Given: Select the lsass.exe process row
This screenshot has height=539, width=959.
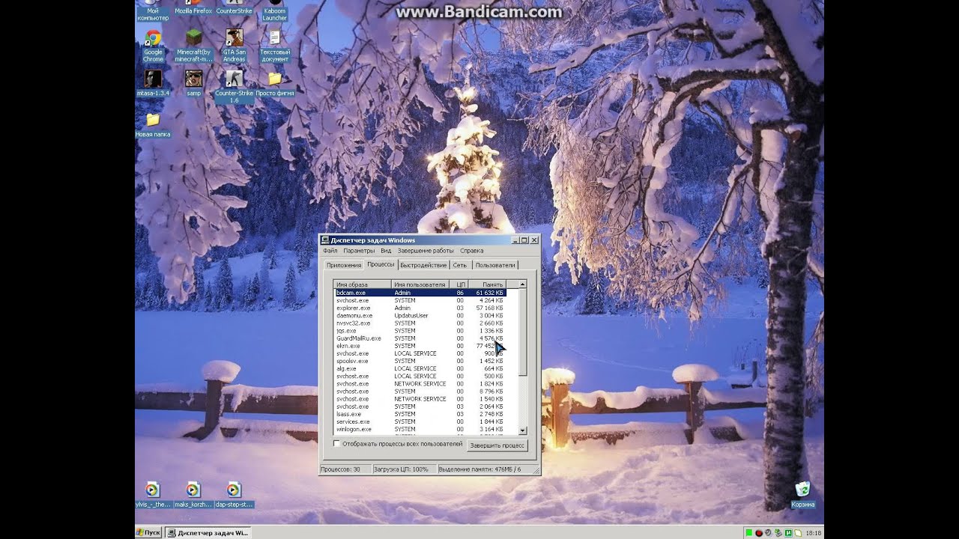Looking at the screenshot, I should pyautogui.click(x=420, y=414).
